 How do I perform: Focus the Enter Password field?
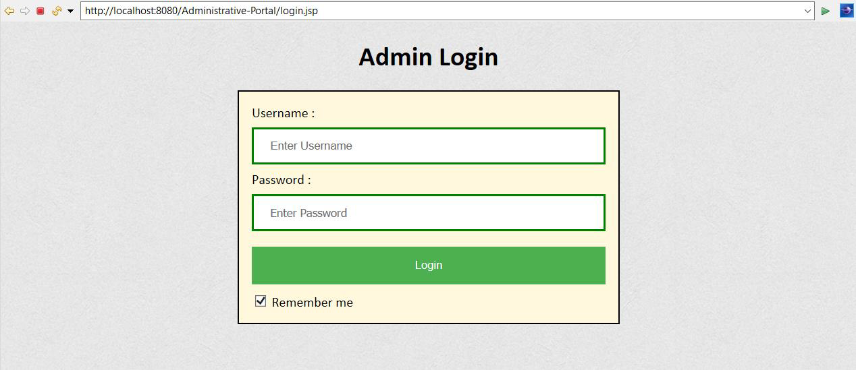(x=428, y=213)
